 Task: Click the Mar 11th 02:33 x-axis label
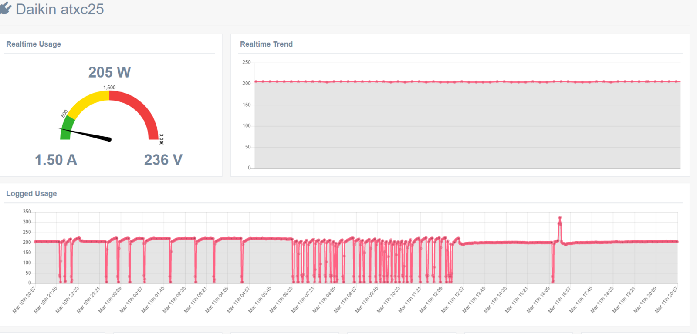point(174,300)
